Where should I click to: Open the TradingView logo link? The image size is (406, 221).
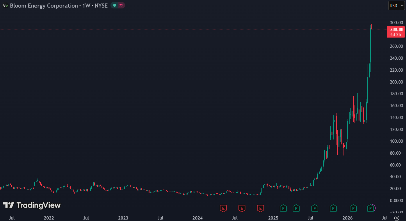click(32, 205)
